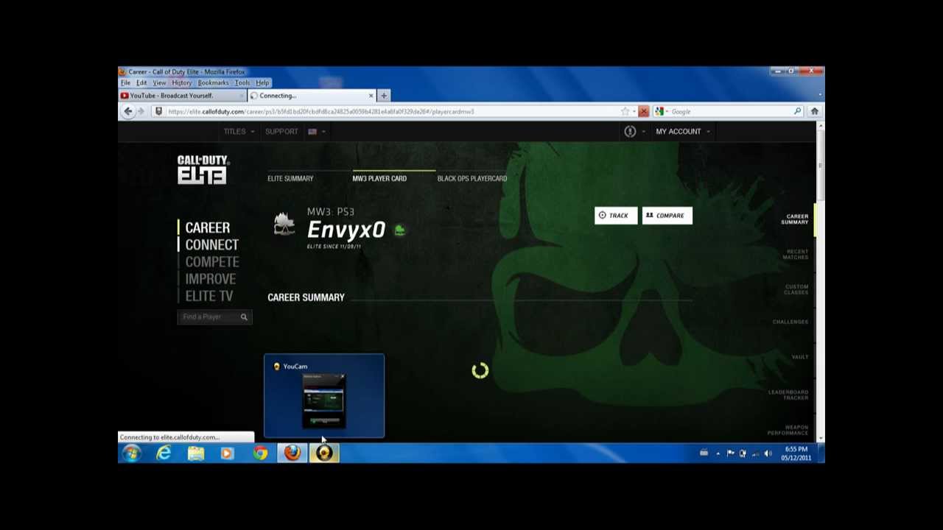943x530 pixels.
Task: Click the site identity icon in address bar
Action: (x=158, y=111)
